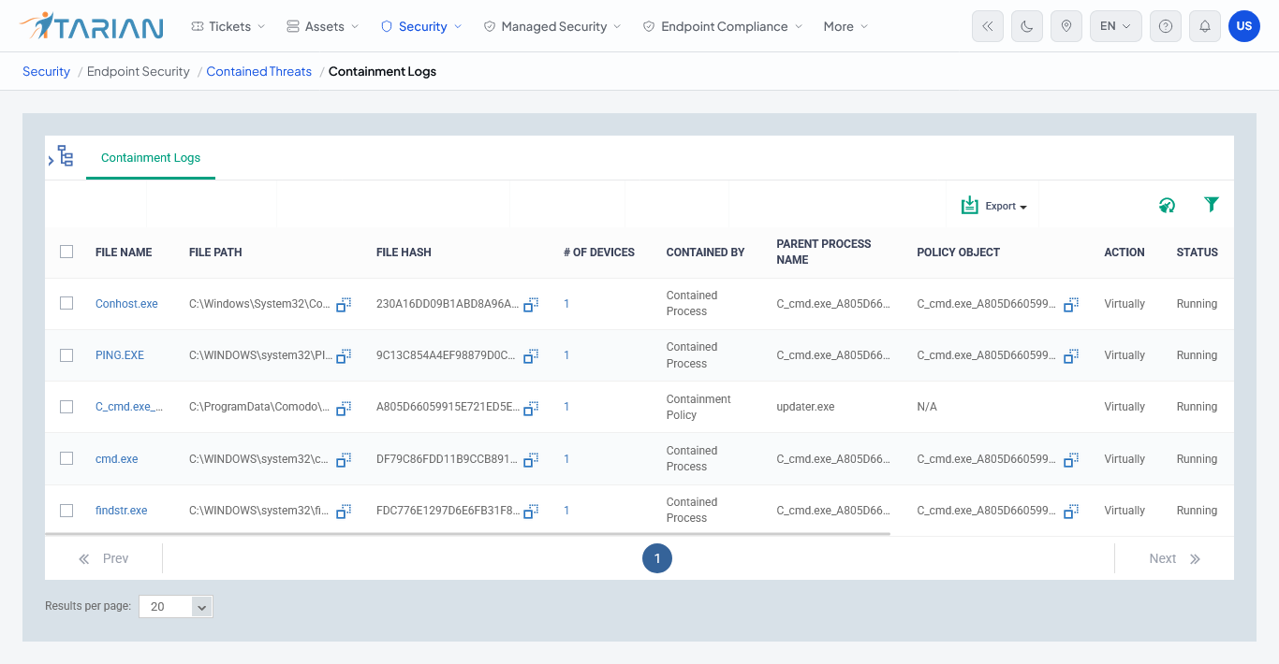Viewport: 1279px width, 664px height.
Task: Click the table's horizontal scrollbar
Action: point(467,535)
